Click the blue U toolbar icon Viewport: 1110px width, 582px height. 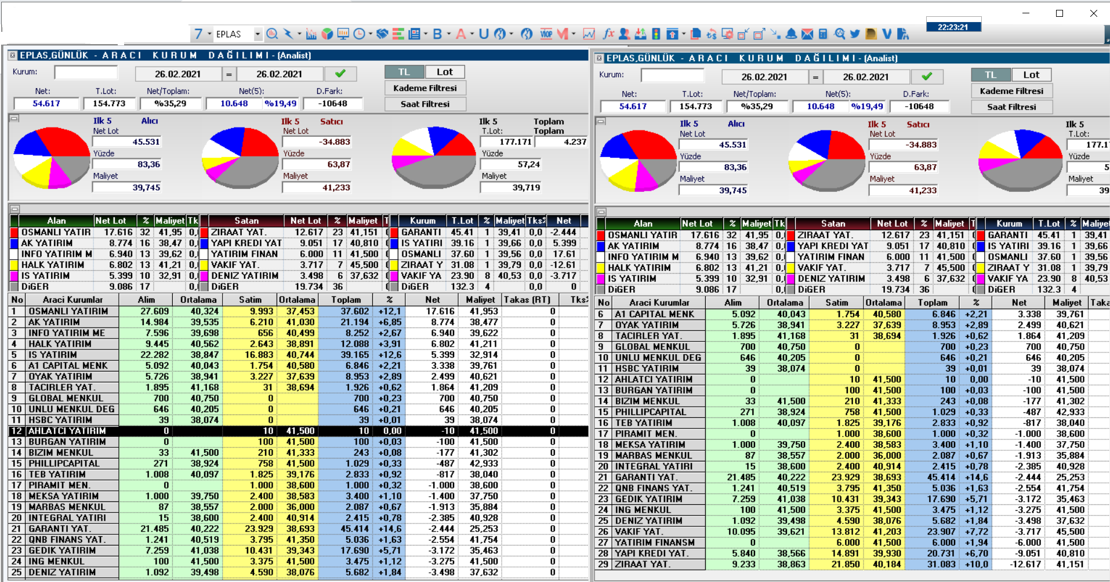tap(484, 34)
